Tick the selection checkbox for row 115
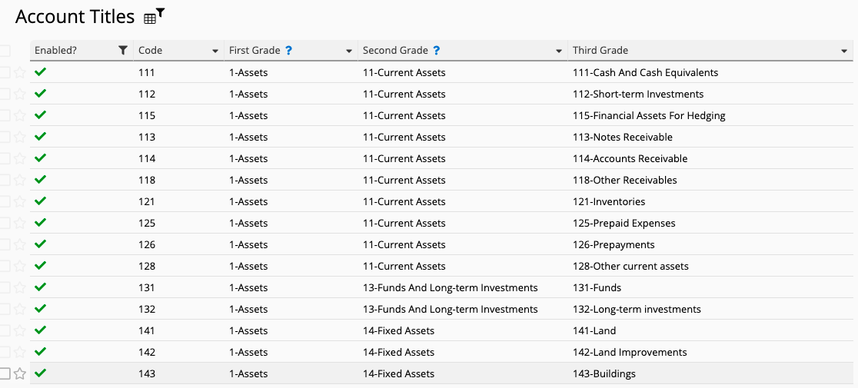858x388 pixels. click(x=5, y=115)
